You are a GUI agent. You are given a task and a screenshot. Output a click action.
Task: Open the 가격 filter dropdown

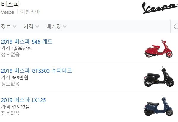coord(31,26)
